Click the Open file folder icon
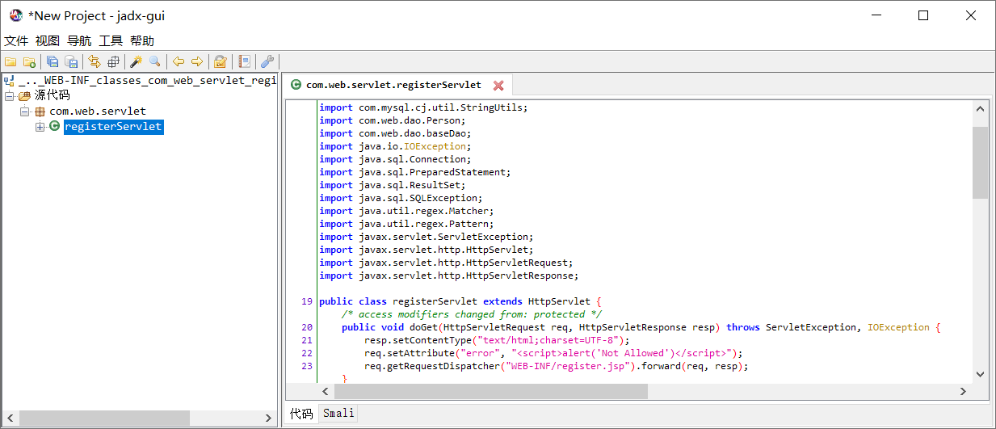Viewport: 996px width, 429px height. (11, 61)
